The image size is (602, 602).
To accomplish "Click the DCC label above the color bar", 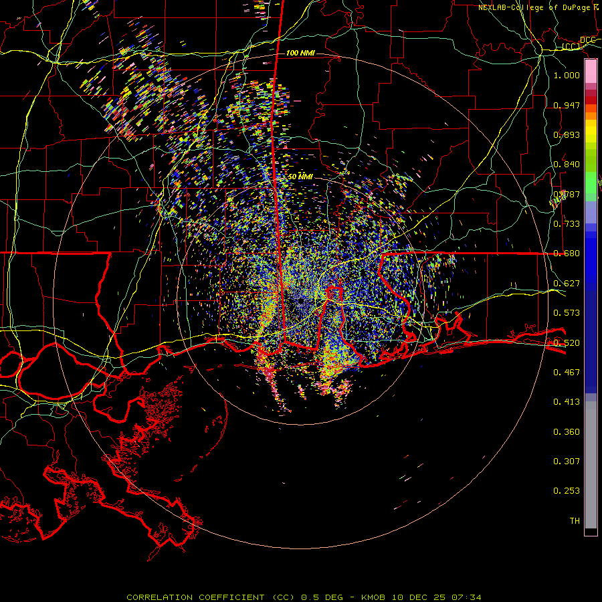I will coord(587,40).
